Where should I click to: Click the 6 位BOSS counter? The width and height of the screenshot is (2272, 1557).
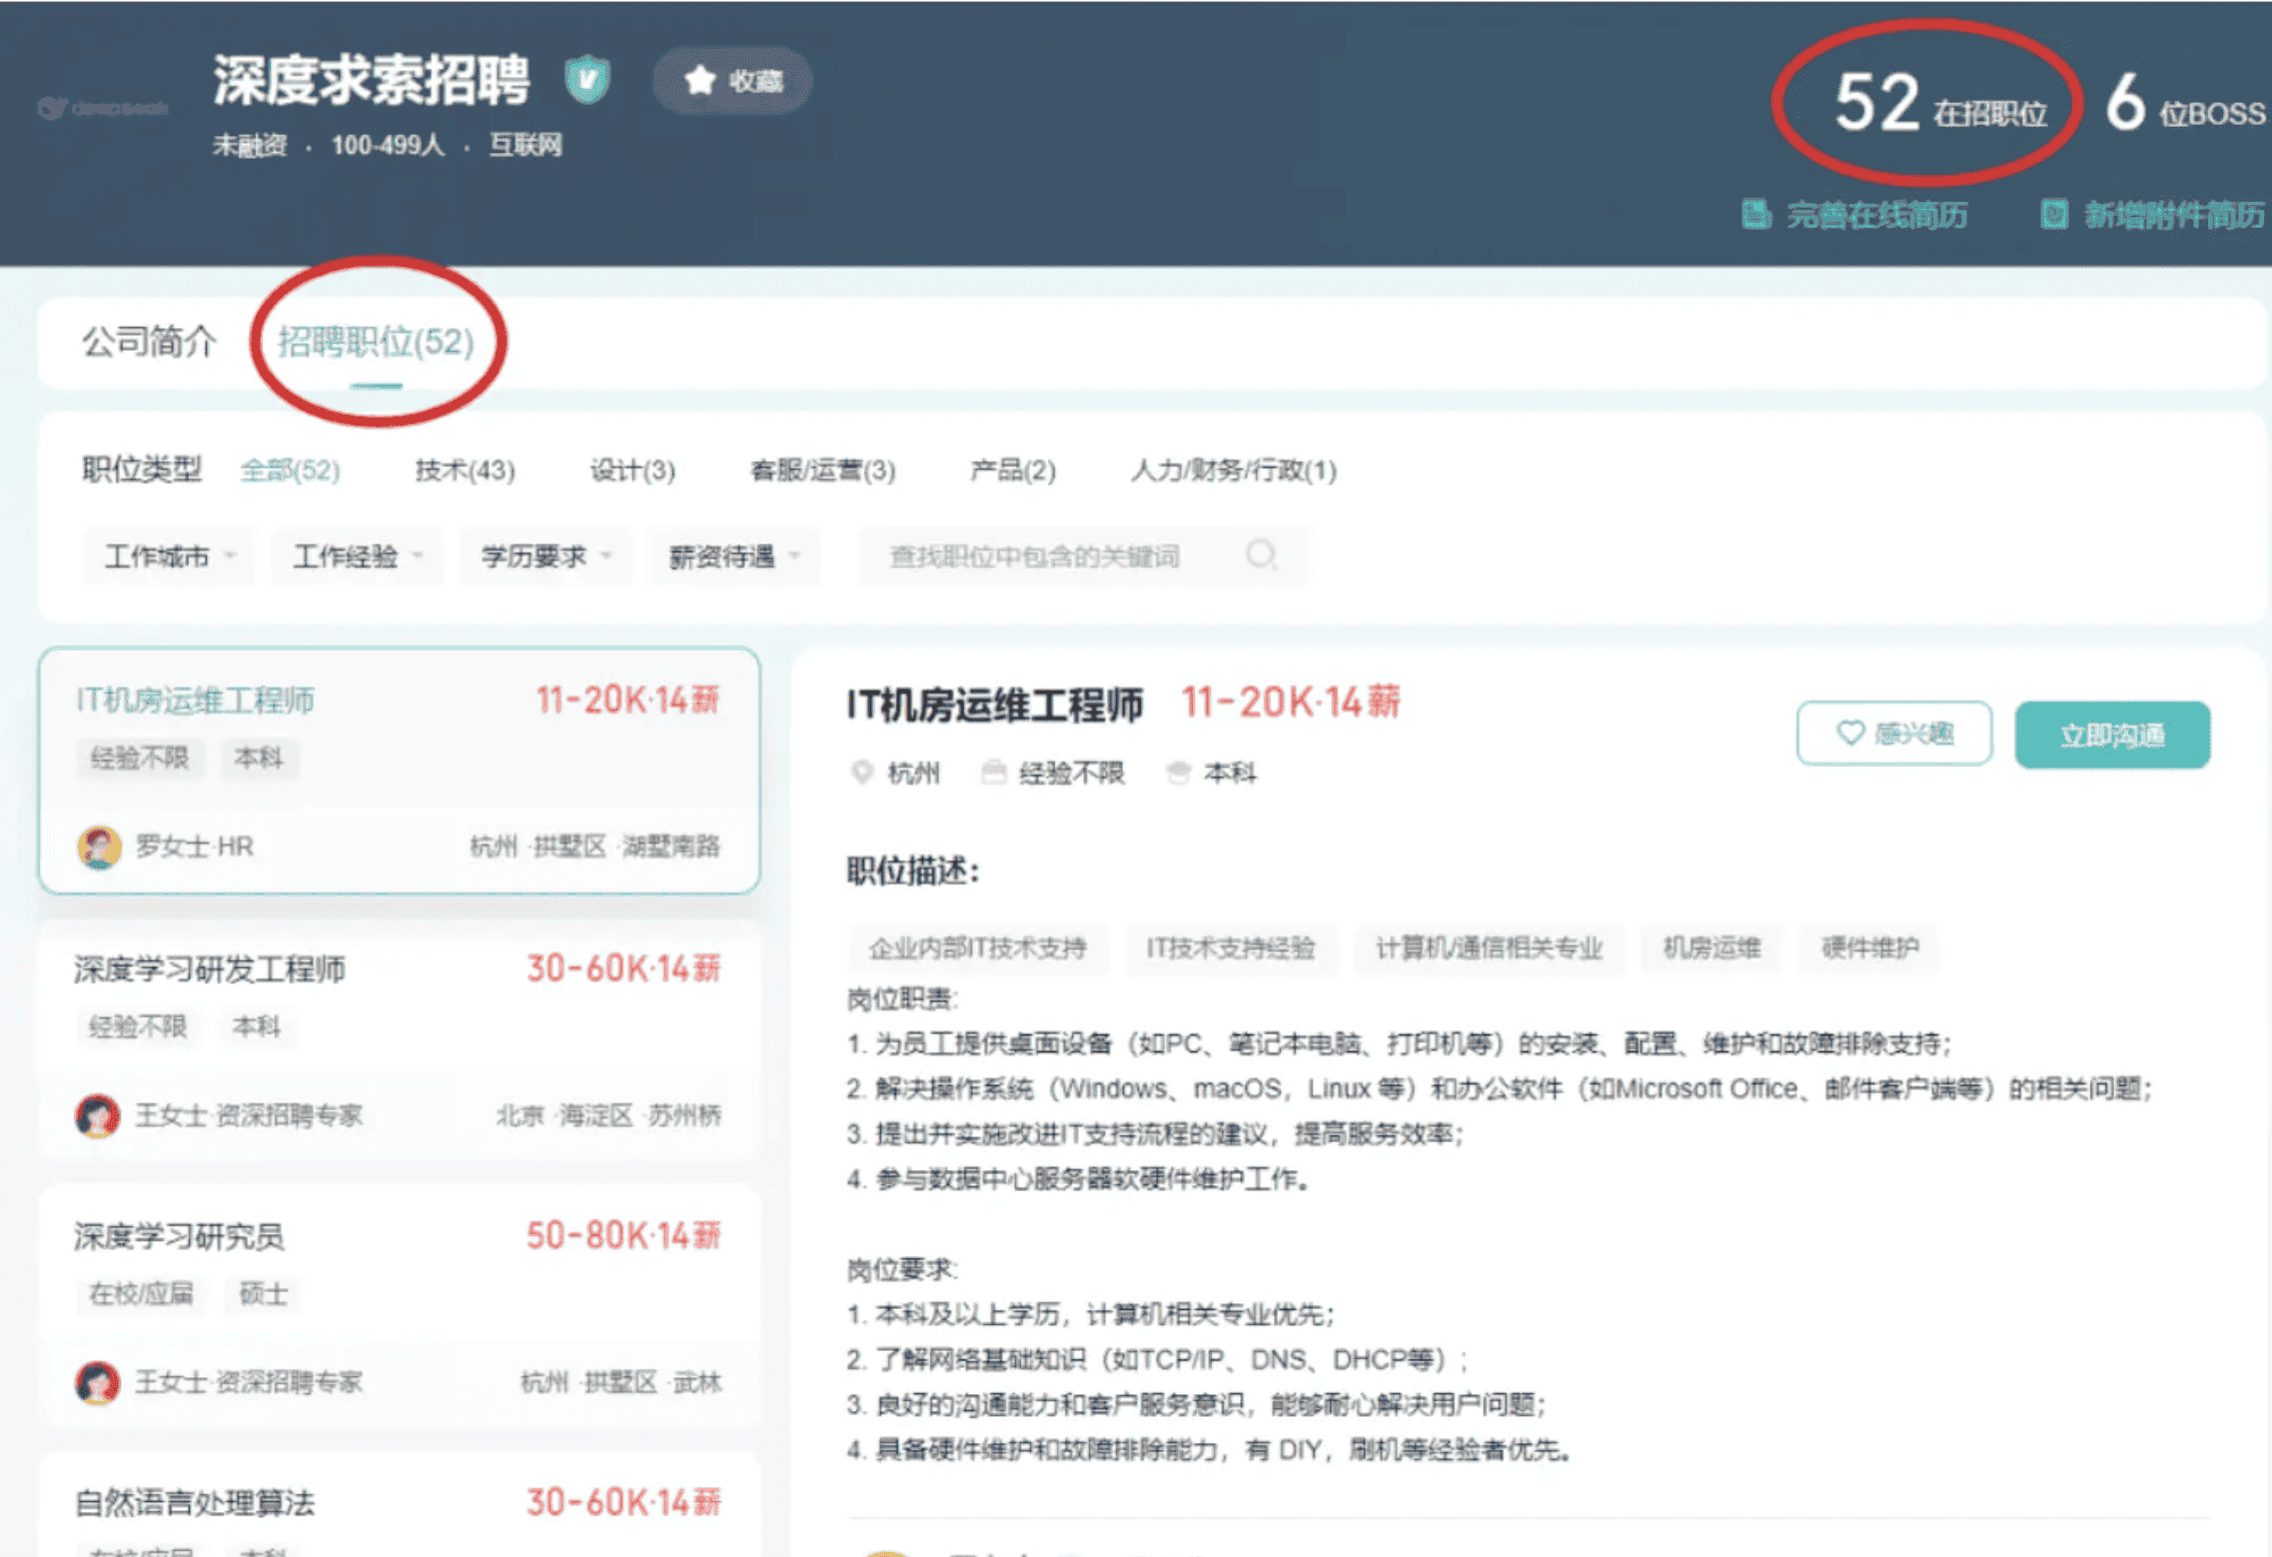pyautogui.click(x=2185, y=104)
